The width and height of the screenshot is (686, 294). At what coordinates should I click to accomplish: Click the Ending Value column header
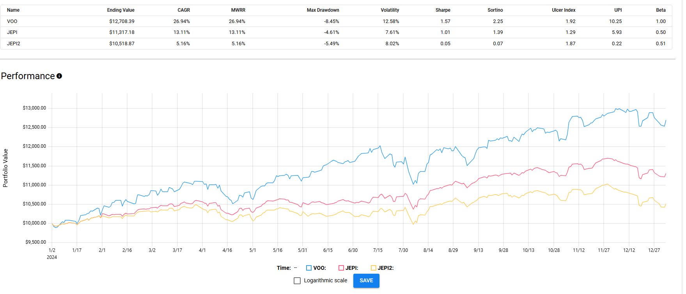click(x=121, y=10)
